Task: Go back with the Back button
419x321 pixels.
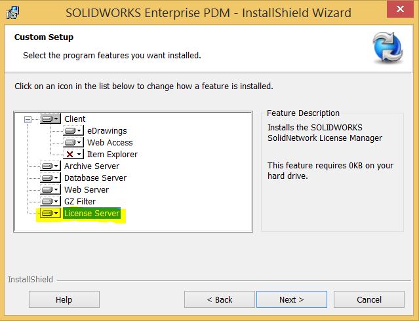Action: [x=219, y=299]
